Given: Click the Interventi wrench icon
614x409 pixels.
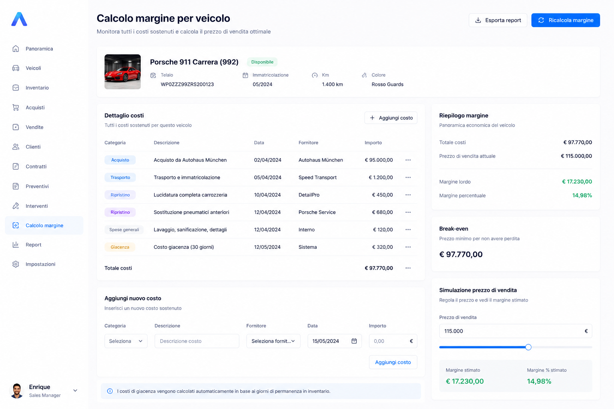Looking at the screenshot, I should (x=16, y=206).
